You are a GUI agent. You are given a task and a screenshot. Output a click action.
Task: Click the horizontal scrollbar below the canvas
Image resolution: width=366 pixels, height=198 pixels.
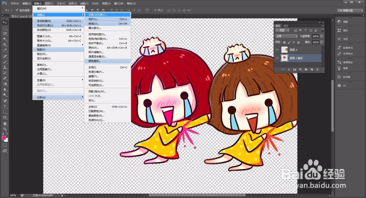pyautogui.click(x=197, y=195)
